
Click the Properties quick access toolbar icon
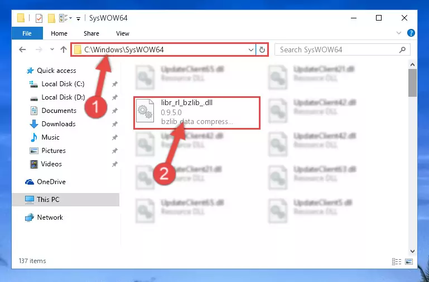click(39, 18)
